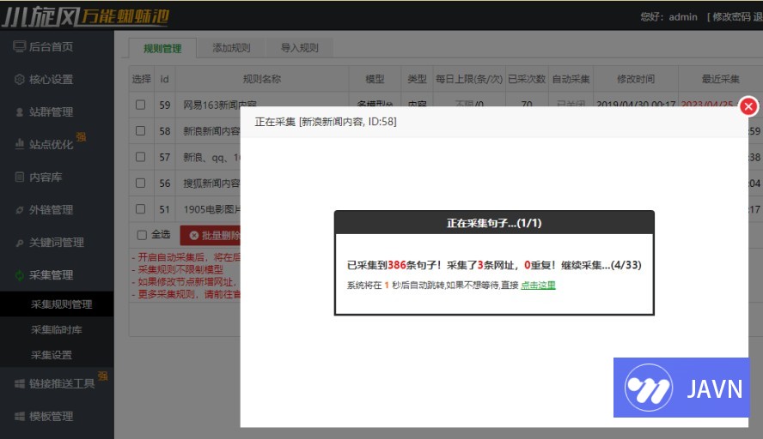Click the 自动采集 column header

click(571, 79)
